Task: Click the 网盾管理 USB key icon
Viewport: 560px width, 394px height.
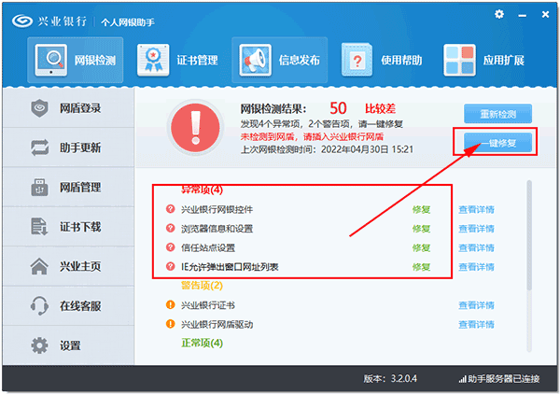Action: point(39,187)
